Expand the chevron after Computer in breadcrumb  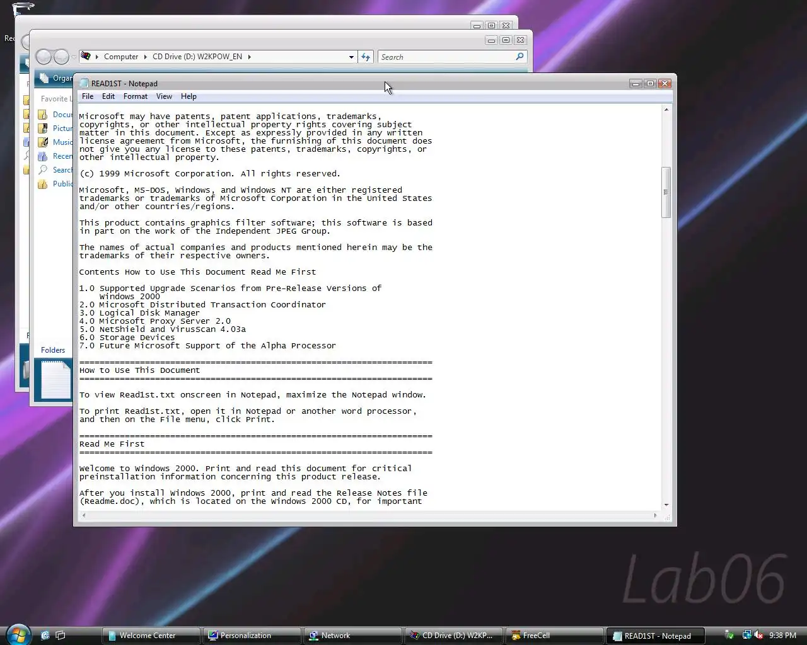click(146, 57)
